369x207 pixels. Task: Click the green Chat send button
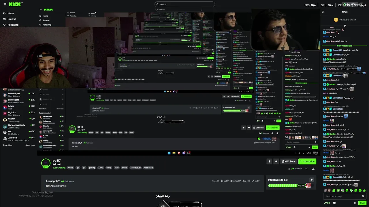pyautogui.click(x=362, y=203)
